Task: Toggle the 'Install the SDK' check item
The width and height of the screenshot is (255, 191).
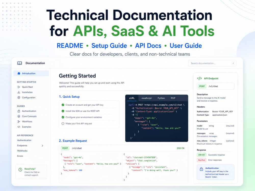Action: 63,111
